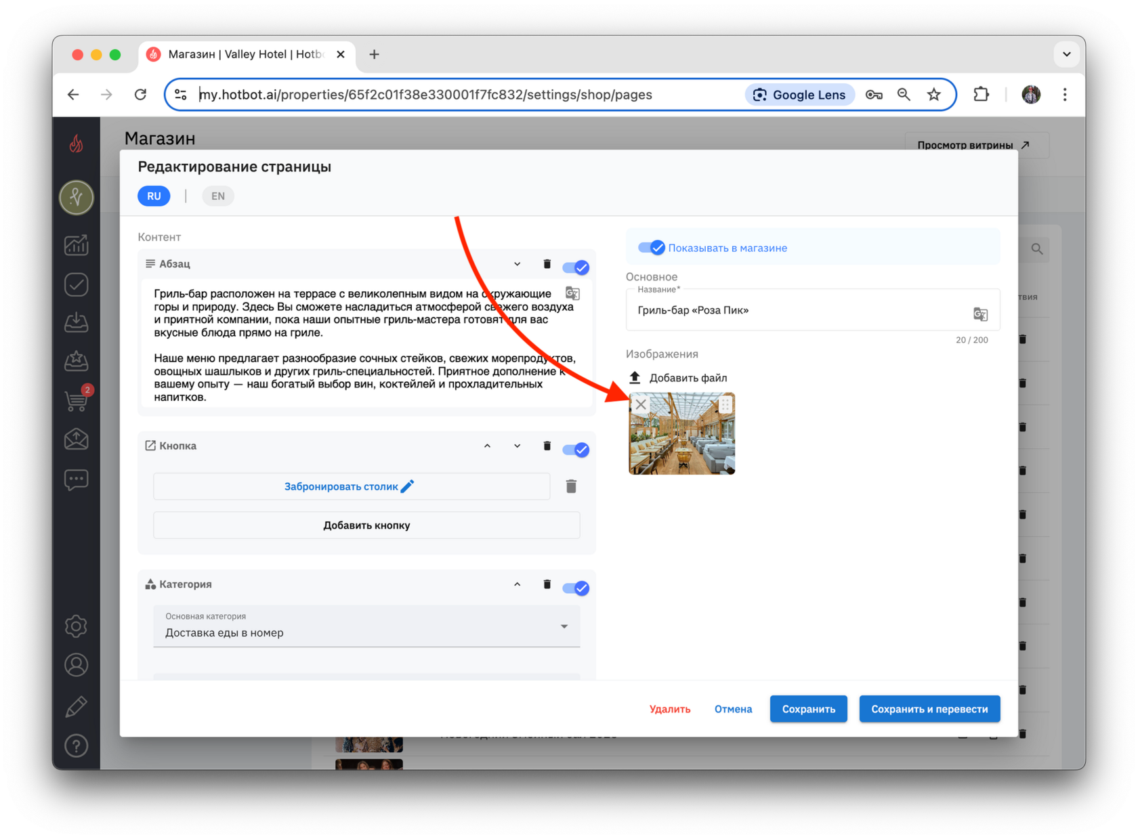The height and width of the screenshot is (839, 1138).
Task: Open the chat bubble icon in sidebar
Action: [x=77, y=479]
